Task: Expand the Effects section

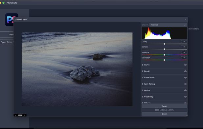Action: (x=143, y=103)
